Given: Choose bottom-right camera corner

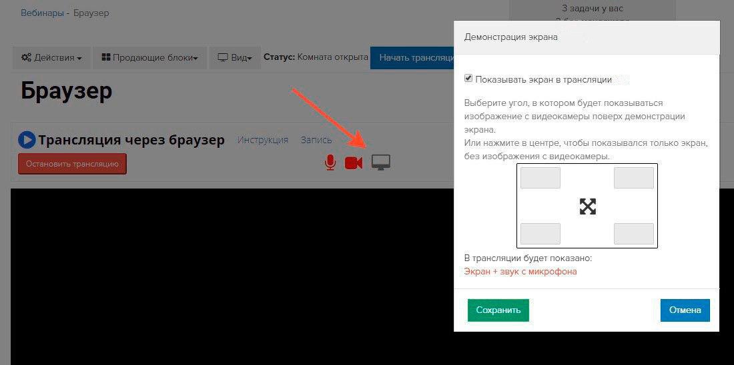Looking at the screenshot, I should point(634,234).
